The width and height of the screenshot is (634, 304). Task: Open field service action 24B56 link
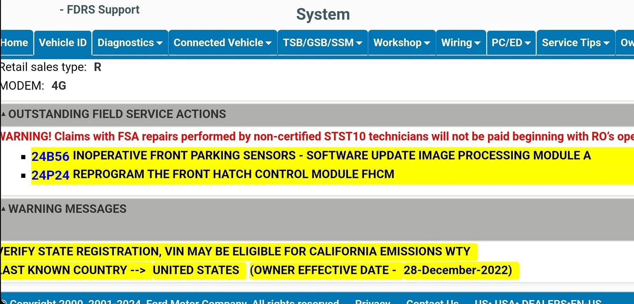(50, 156)
